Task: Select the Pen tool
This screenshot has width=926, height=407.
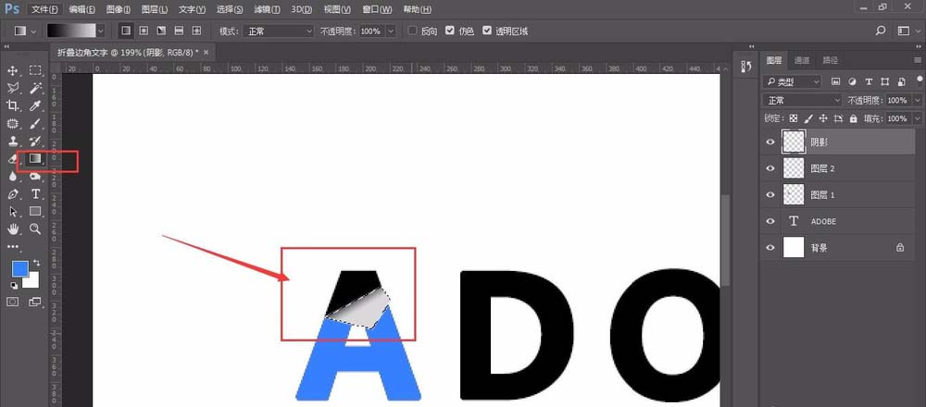Action: (12, 193)
